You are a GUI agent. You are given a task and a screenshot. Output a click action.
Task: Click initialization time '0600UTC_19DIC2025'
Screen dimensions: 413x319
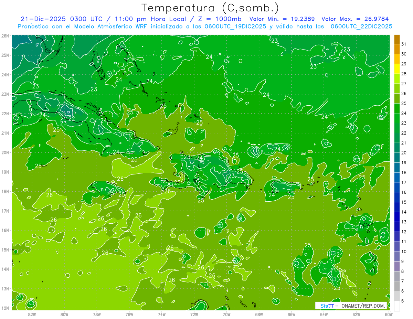pos(235,26)
